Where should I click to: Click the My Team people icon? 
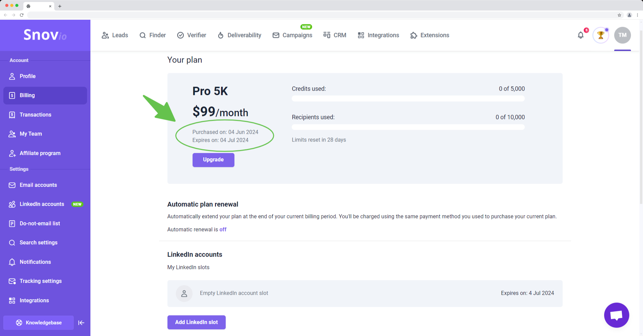pyautogui.click(x=12, y=134)
